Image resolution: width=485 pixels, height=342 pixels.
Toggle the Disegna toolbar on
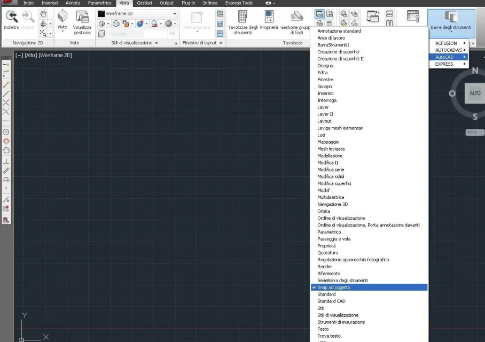coord(369,66)
